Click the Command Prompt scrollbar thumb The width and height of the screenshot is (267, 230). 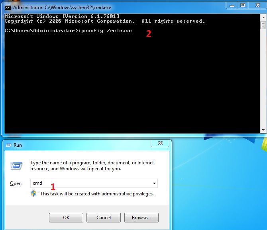pyautogui.click(x=263, y=25)
